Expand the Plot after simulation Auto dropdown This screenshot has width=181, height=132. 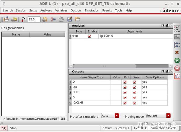(117, 116)
